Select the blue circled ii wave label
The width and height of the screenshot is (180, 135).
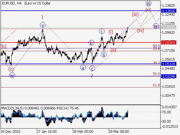point(104,55)
